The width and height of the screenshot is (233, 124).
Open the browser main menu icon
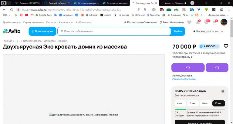point(206,3)
